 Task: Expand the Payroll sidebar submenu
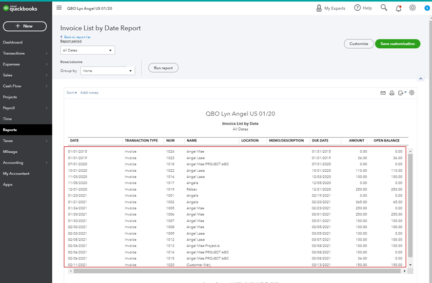[46, 108]
